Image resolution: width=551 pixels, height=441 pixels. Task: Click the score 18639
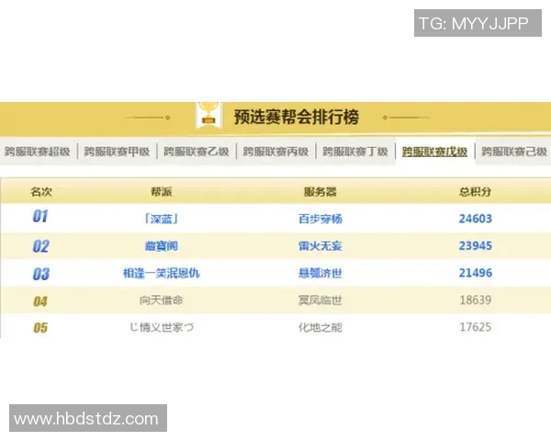click(x=476, y=300)
